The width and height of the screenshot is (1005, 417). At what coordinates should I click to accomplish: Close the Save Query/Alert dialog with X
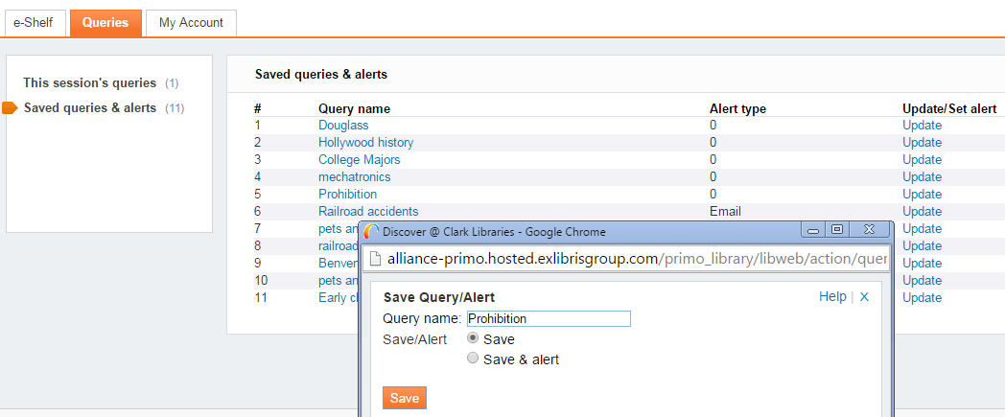(864, 297)
